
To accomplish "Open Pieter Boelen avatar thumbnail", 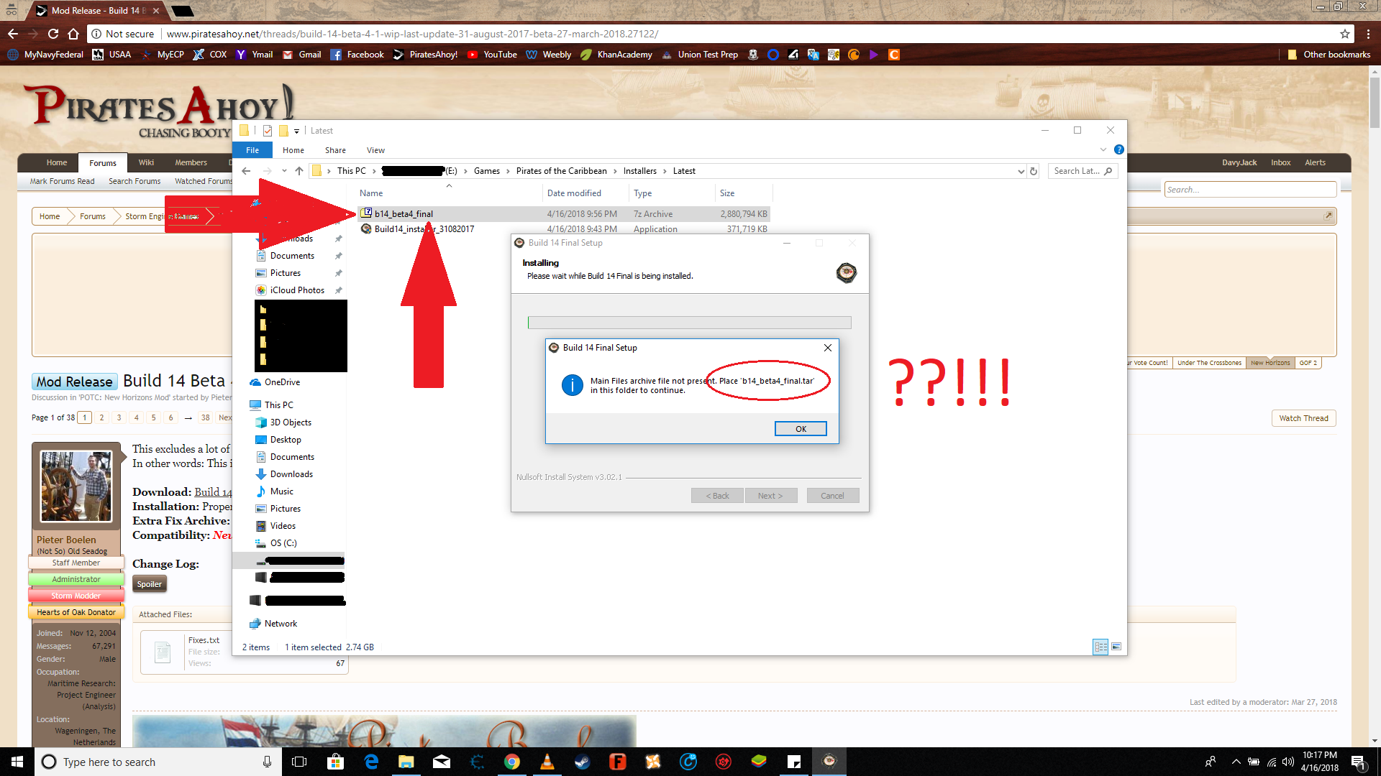I will [76, 486].
